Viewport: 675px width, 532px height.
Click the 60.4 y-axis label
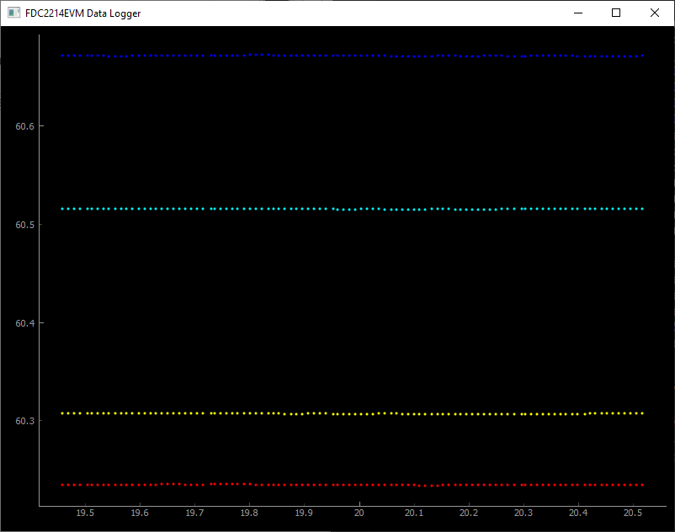(24, 322)
